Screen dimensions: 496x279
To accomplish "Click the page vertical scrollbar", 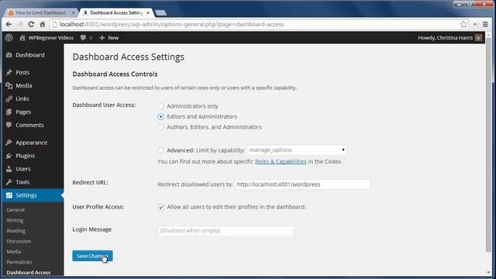I will click(489, 146).
